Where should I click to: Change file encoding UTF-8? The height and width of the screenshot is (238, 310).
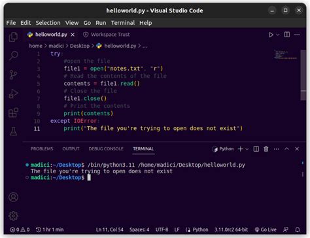pyautogui.click(x=162, y=229)
